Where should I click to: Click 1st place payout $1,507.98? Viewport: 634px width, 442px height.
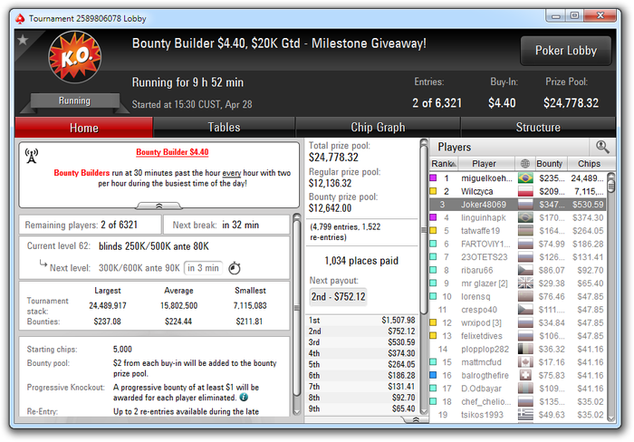(362, 321)
